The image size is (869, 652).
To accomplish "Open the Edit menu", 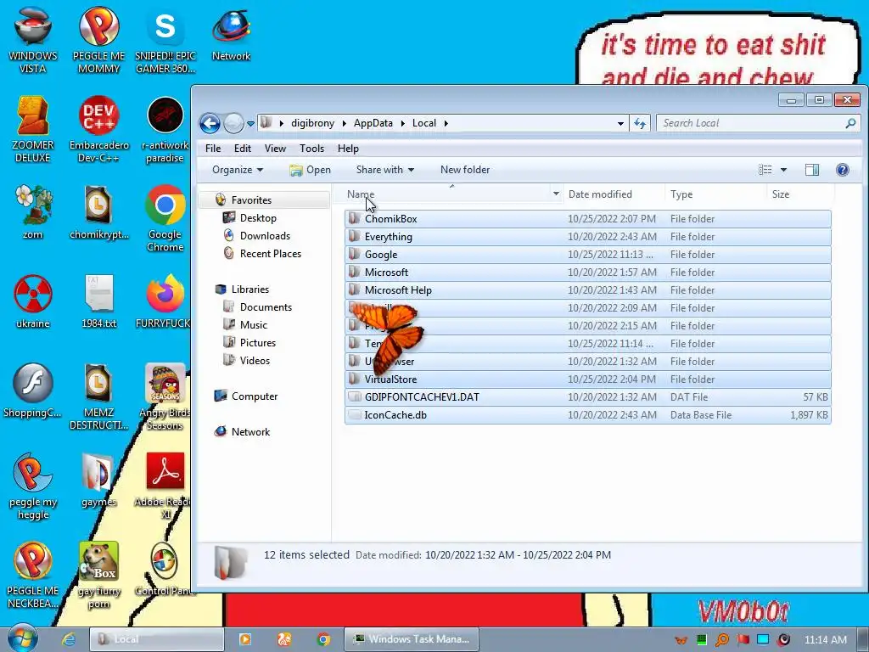I will [243, 148].
